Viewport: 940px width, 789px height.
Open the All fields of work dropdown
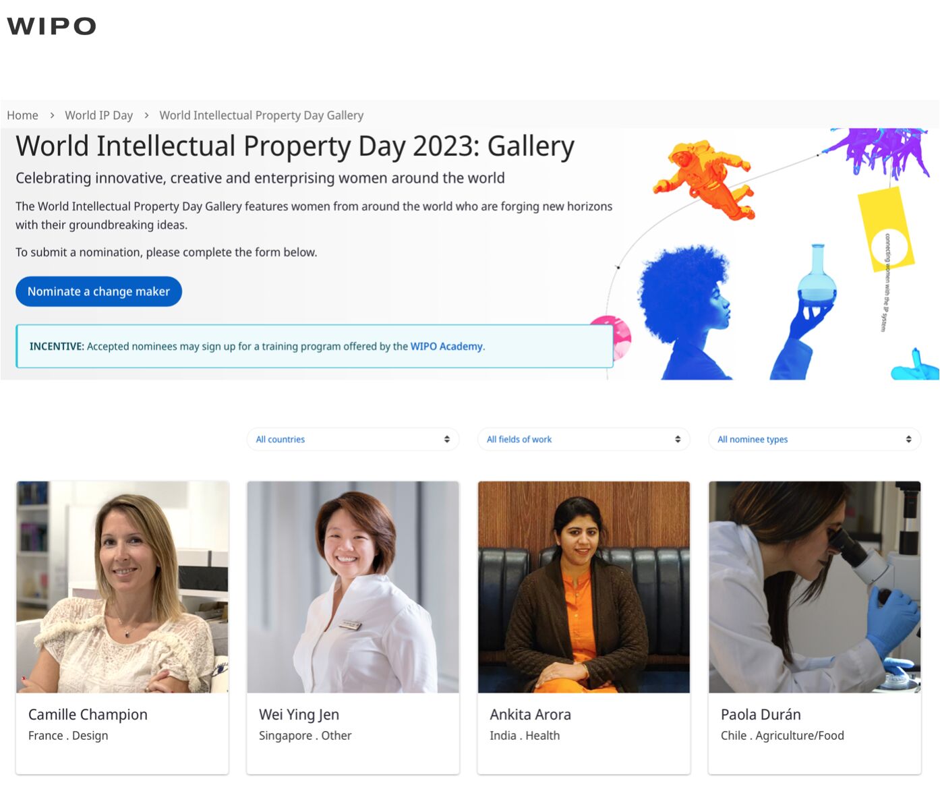point(583,439)
